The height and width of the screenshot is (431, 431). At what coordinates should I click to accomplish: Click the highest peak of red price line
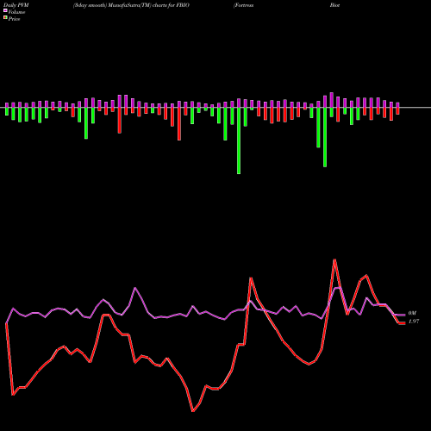click(334, 259)
